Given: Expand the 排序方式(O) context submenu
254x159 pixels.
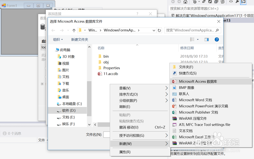Looking at the screenshot, I should pyautogui.click(x=140, y=94).
